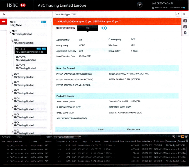Click the CSA badge on ABCDCCC entity
Image resolution: width=189 pixels, height=167 pixels.
(39, 49)
